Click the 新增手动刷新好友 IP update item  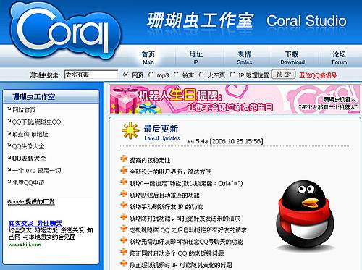pyautogui.click(x=167, y=207)
